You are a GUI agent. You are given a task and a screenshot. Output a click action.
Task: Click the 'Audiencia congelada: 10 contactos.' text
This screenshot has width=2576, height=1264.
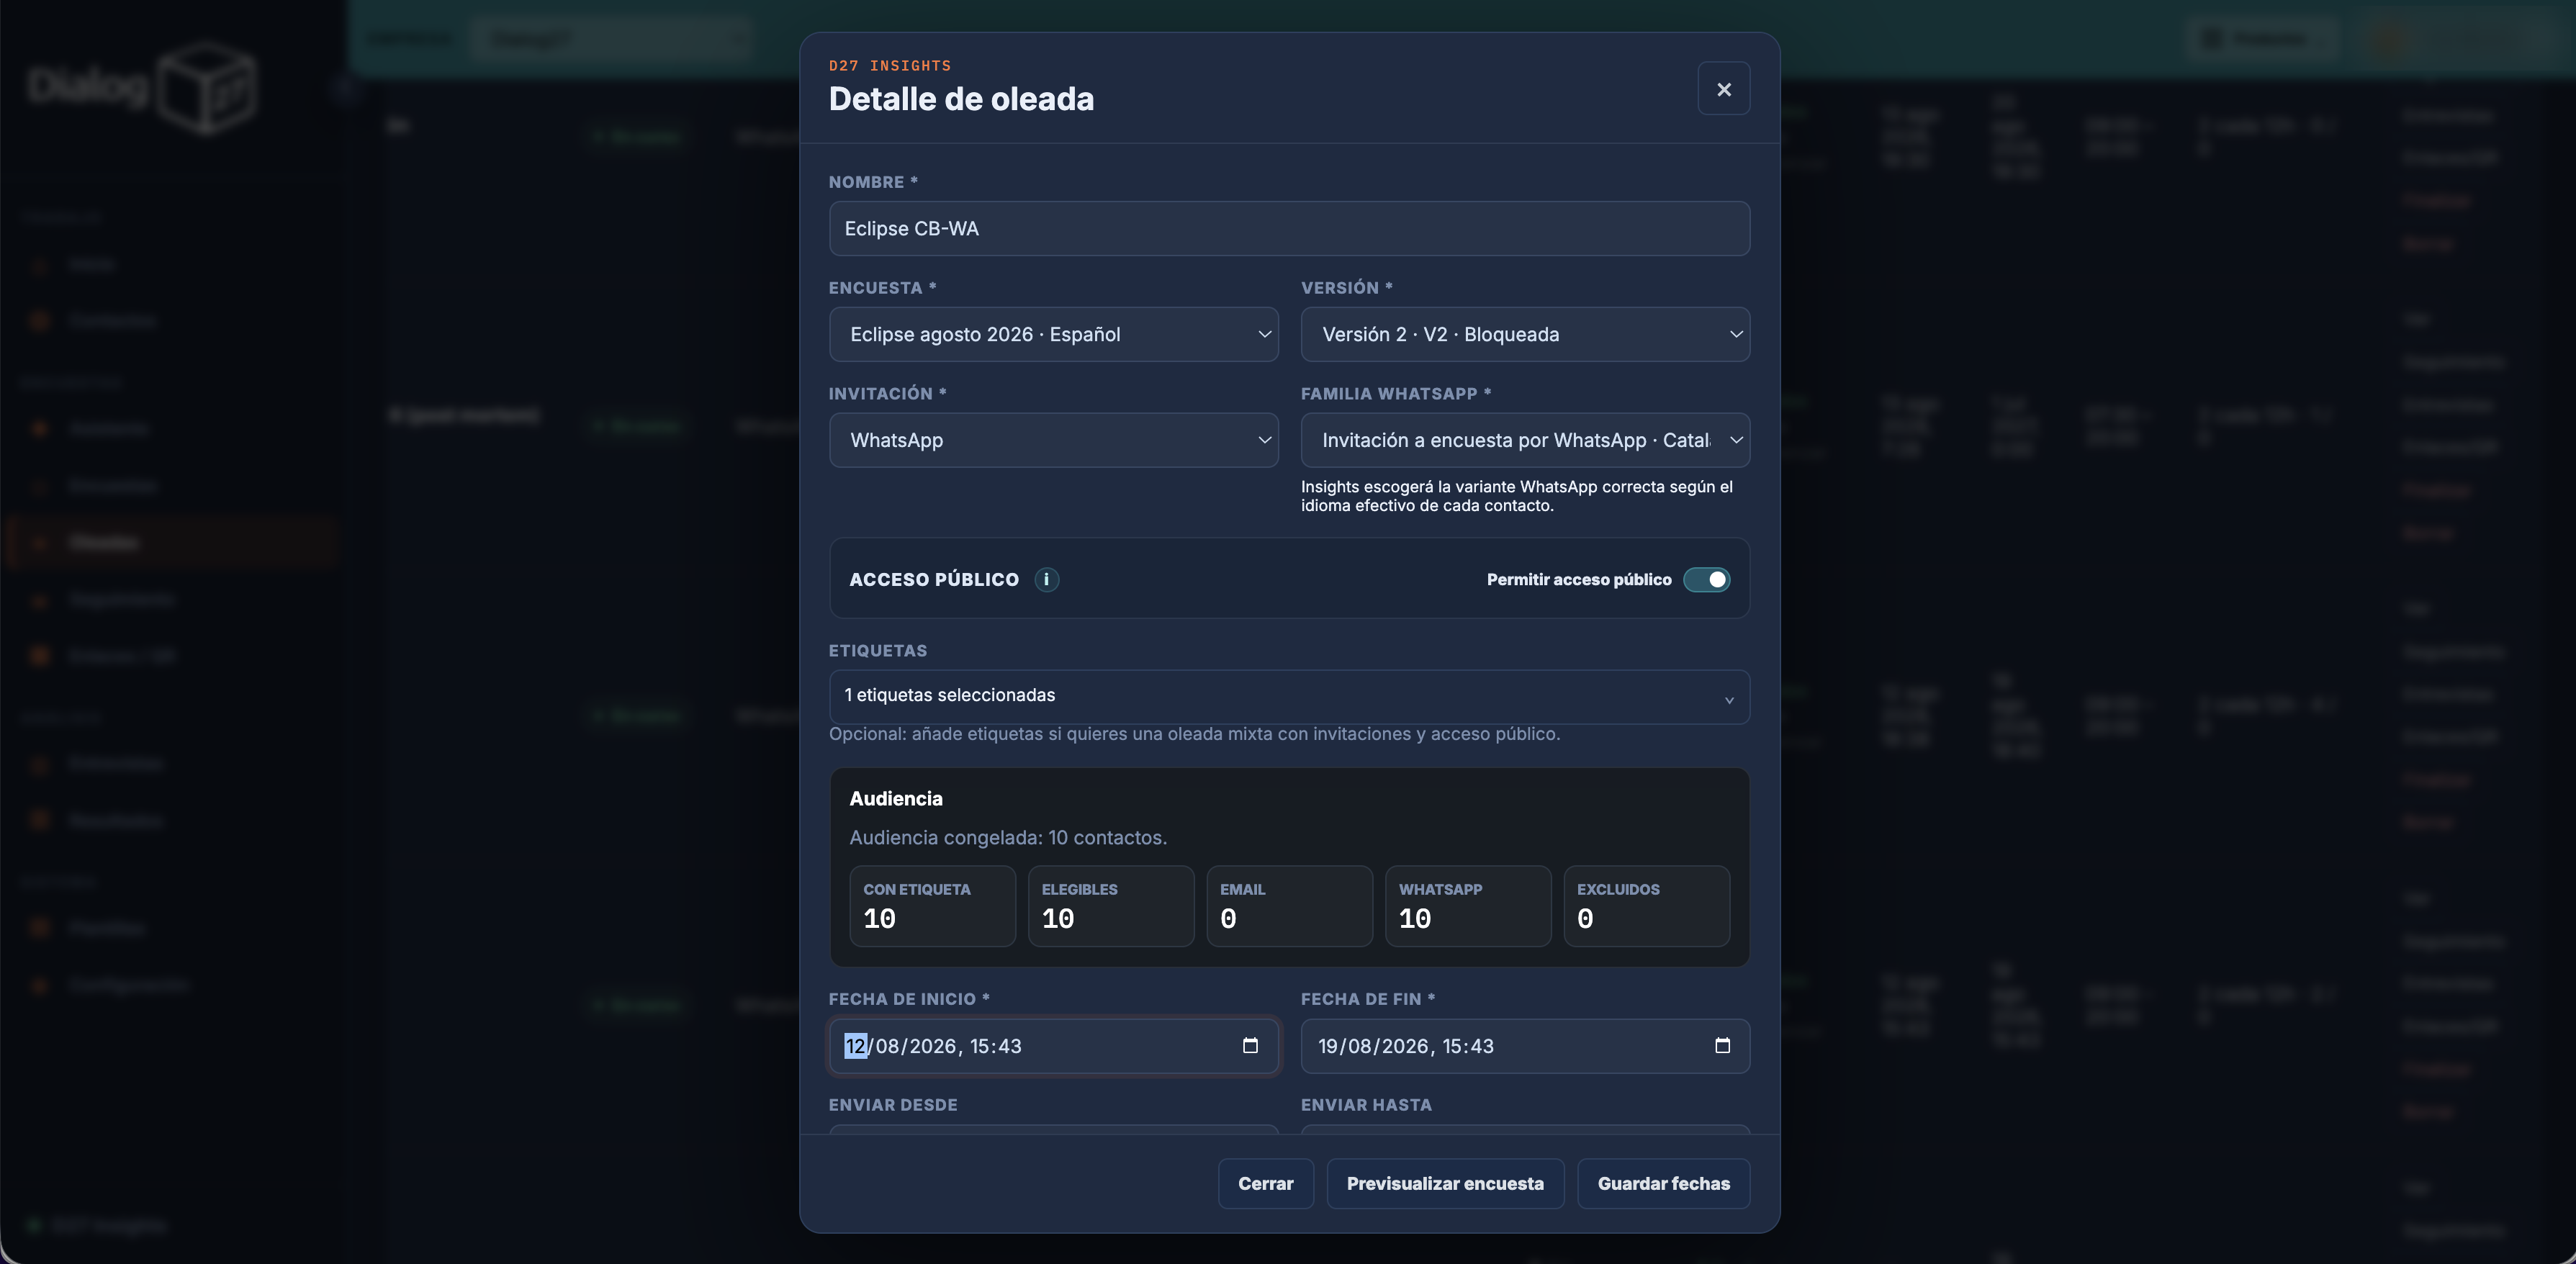point(1008,837)
